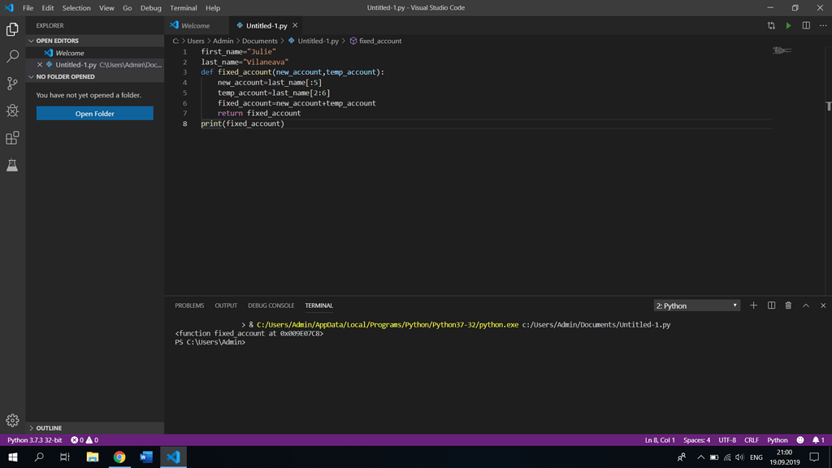Open Google Chrome from the taskbar

119,457
